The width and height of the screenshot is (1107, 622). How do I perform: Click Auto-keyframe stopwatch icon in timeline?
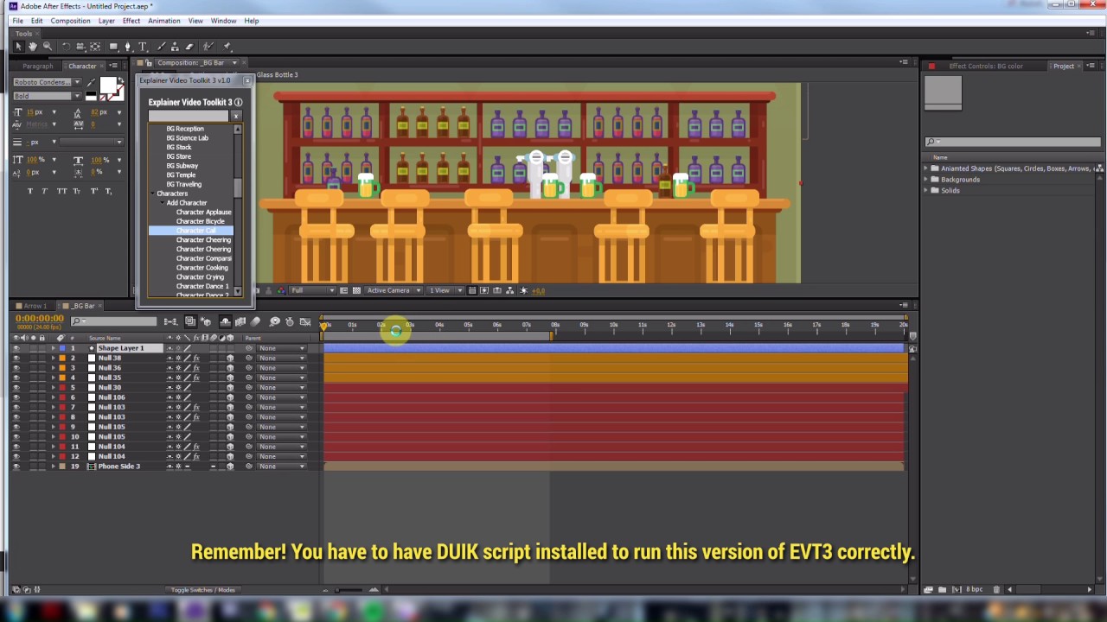[x=289, y=321]
